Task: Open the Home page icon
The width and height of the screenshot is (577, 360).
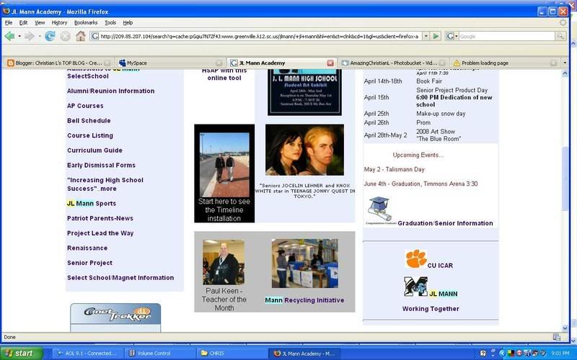Action: pyautogui.click(x=81, y=36)
